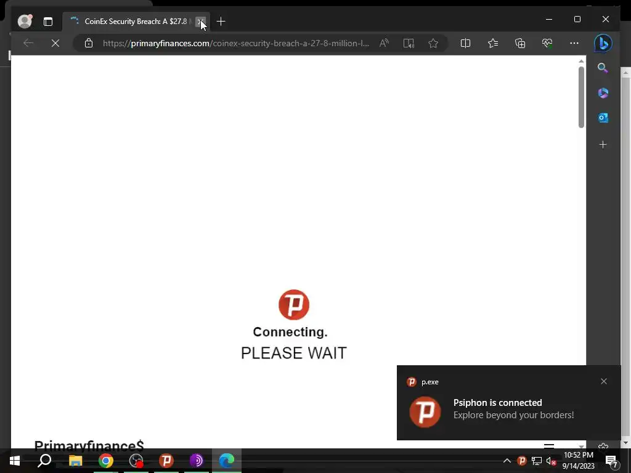The height and width of the screenshot is (473, 631).
Task: Click the primaryfinances.com address bar
Action: coord(236,43)
